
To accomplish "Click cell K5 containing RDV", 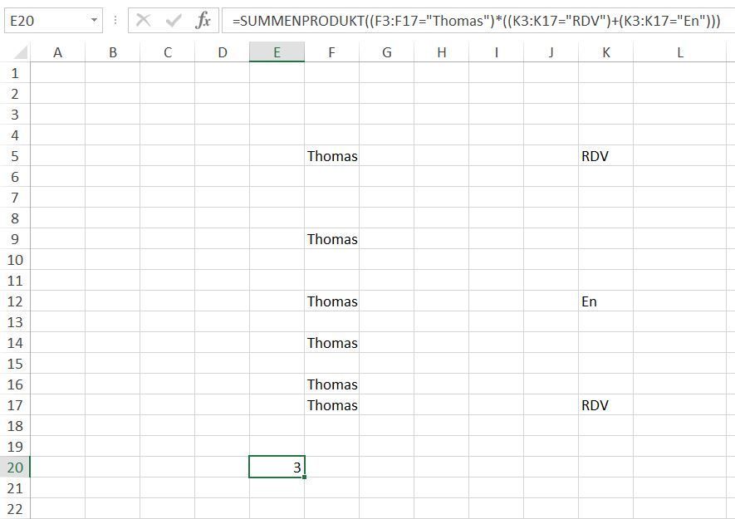I will pos(606,155).
